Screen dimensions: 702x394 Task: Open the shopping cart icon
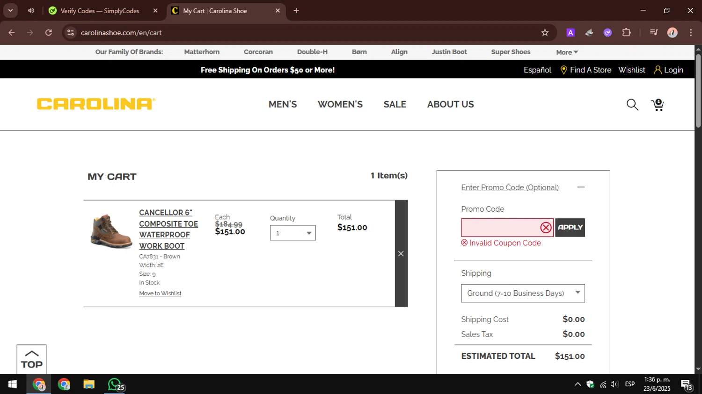click(x=658, y=105)
